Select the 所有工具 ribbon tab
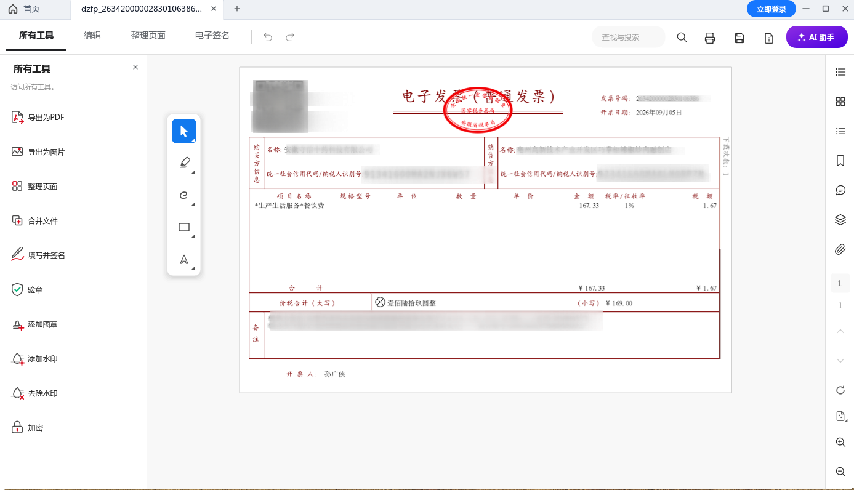Screen dimensions: 854x490 [x=36, y=36]
